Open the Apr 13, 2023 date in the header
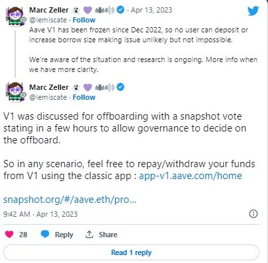Viewport: 268px width, 263px height. tap(152, 10)
